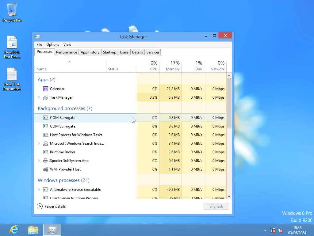This screenshot has height=236, width=314.
Task: Click the scrollbar down arrow
Action: (x=229, y=196)
